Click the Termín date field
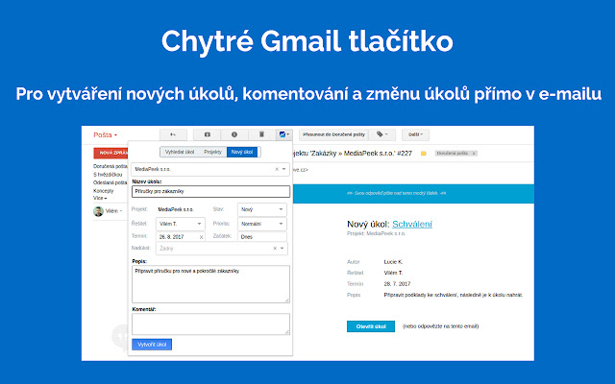 (181, 237)
